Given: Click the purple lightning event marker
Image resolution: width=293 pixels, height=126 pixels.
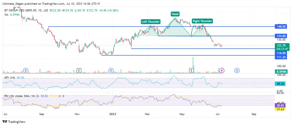Looking at the screenshot, I should pos(222,70).
